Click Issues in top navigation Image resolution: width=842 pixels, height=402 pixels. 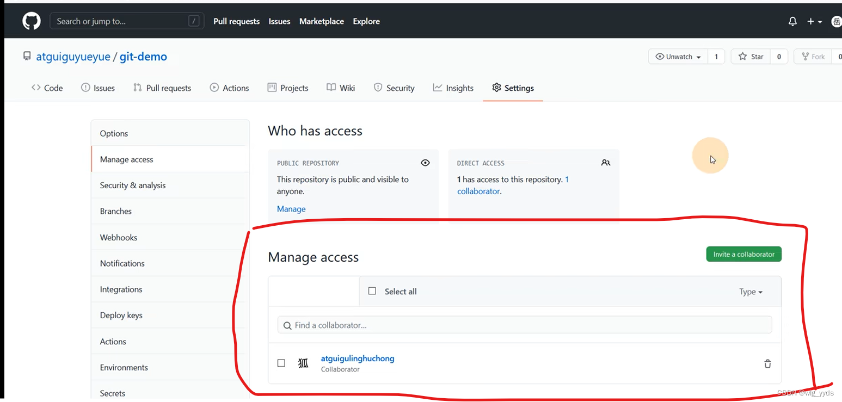[x=279, y=21]
